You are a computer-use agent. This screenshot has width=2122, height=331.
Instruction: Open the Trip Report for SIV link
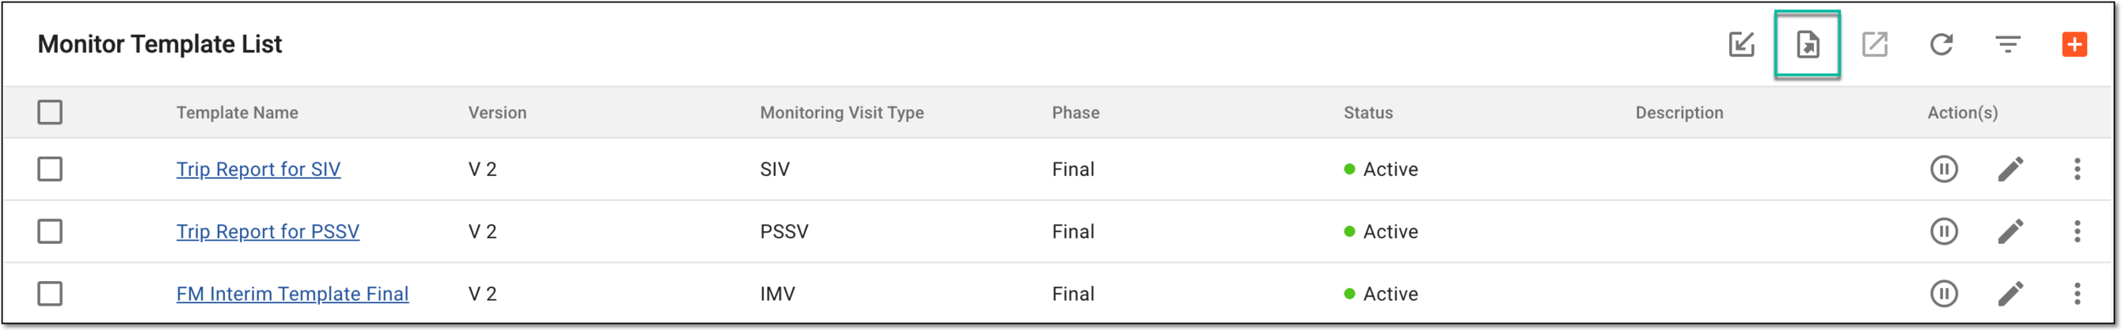coord(258,169)
